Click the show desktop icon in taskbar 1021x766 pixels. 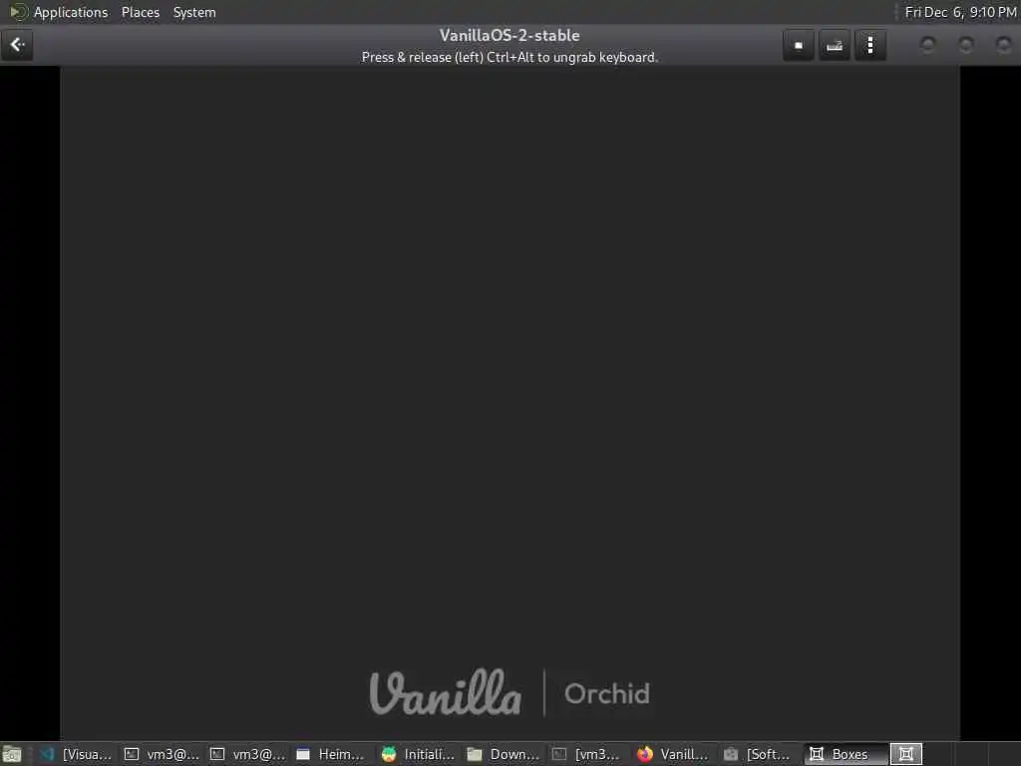coord(12,754)
